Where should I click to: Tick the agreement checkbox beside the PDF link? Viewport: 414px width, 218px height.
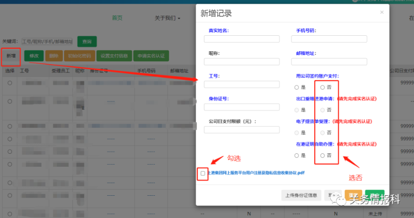tap(203, 173)
